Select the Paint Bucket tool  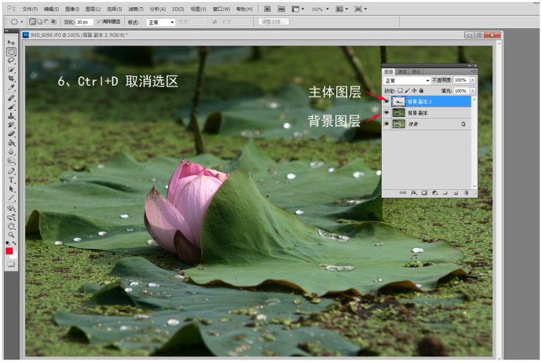coord(11,143)
